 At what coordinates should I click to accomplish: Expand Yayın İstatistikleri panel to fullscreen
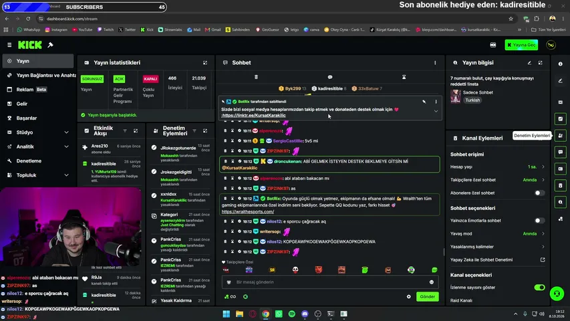[x=205, y=63]
